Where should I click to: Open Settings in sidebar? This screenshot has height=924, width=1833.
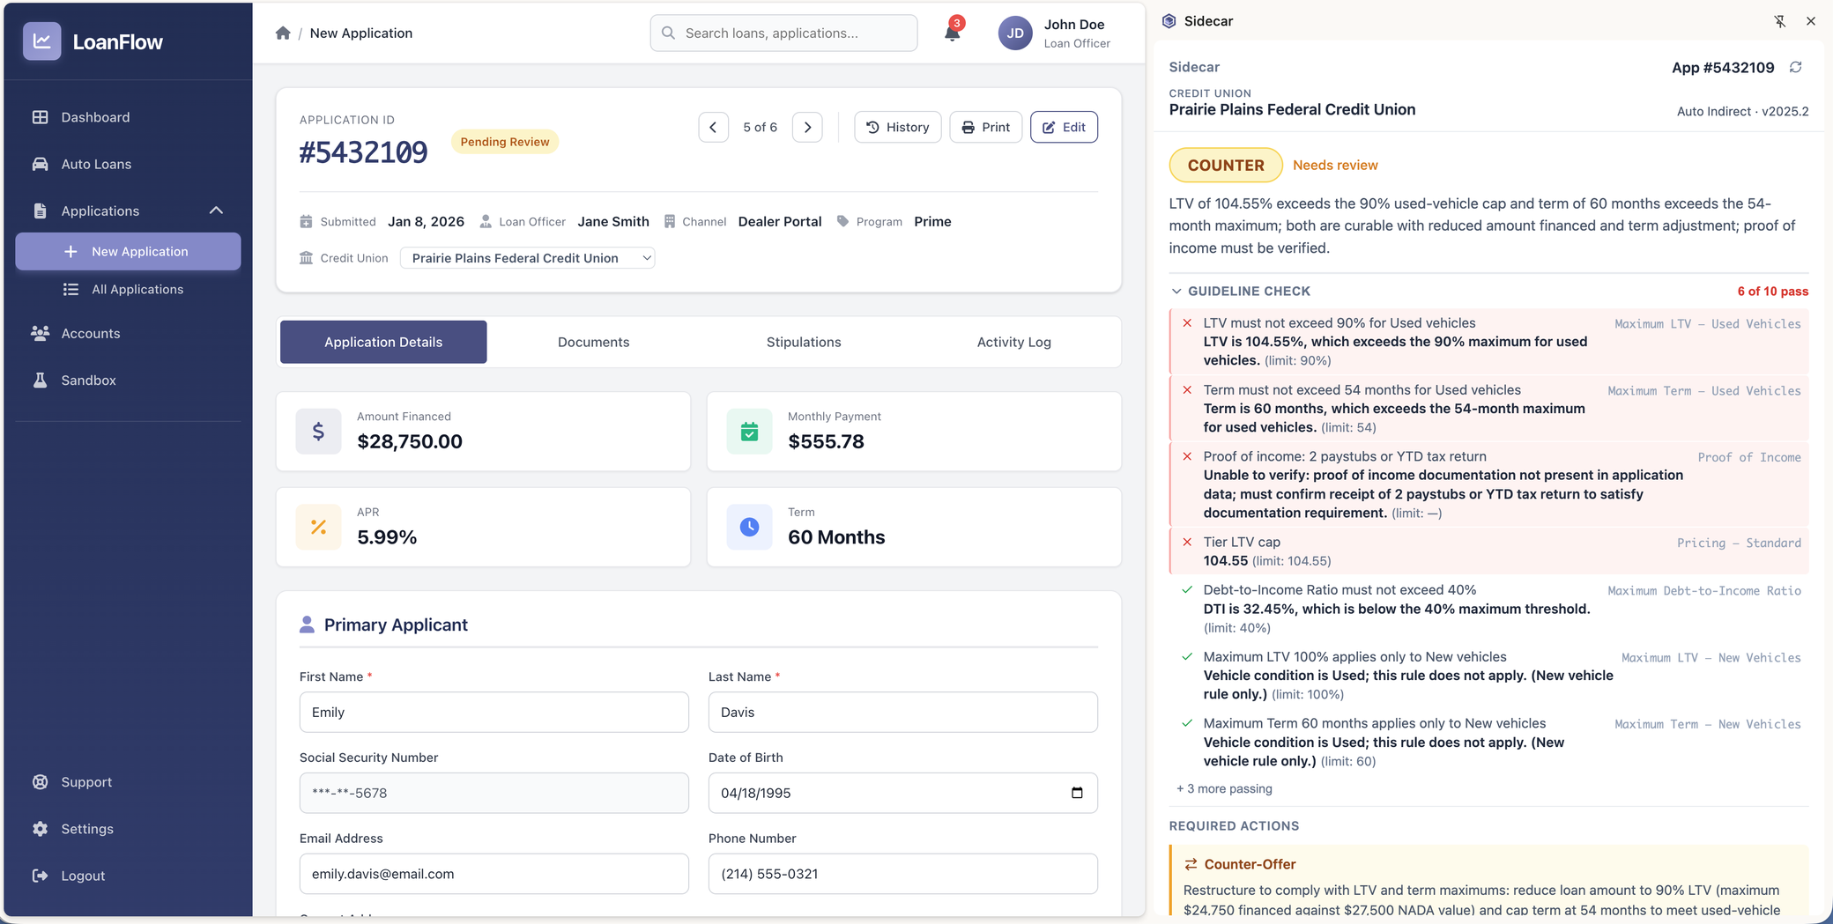click(128, 829)
